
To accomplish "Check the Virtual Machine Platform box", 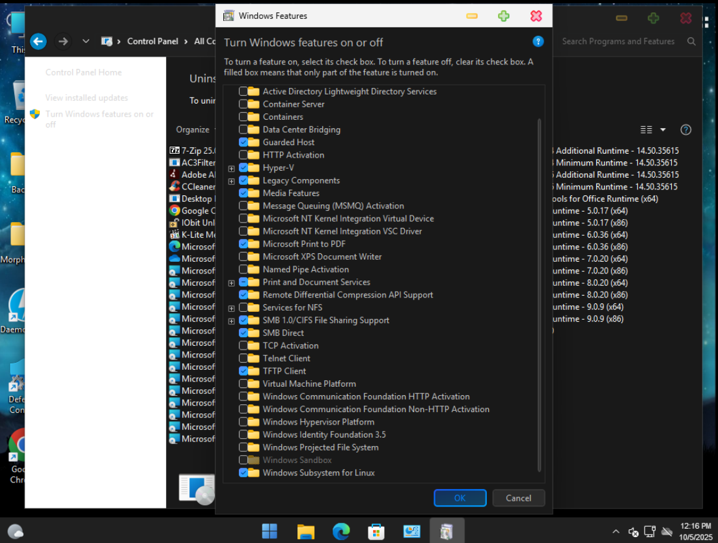I will click(243, 384).
